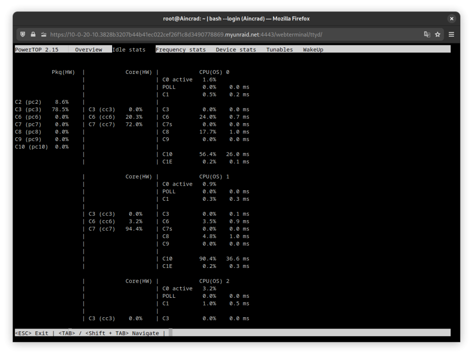Select the Idle stats tab
Screen dimensions: 473x356
coord(129,50)
